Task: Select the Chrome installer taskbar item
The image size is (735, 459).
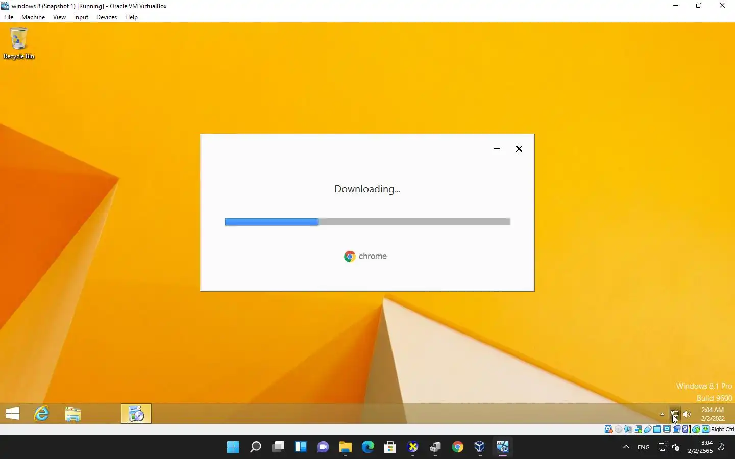Action: coord(136,414)
